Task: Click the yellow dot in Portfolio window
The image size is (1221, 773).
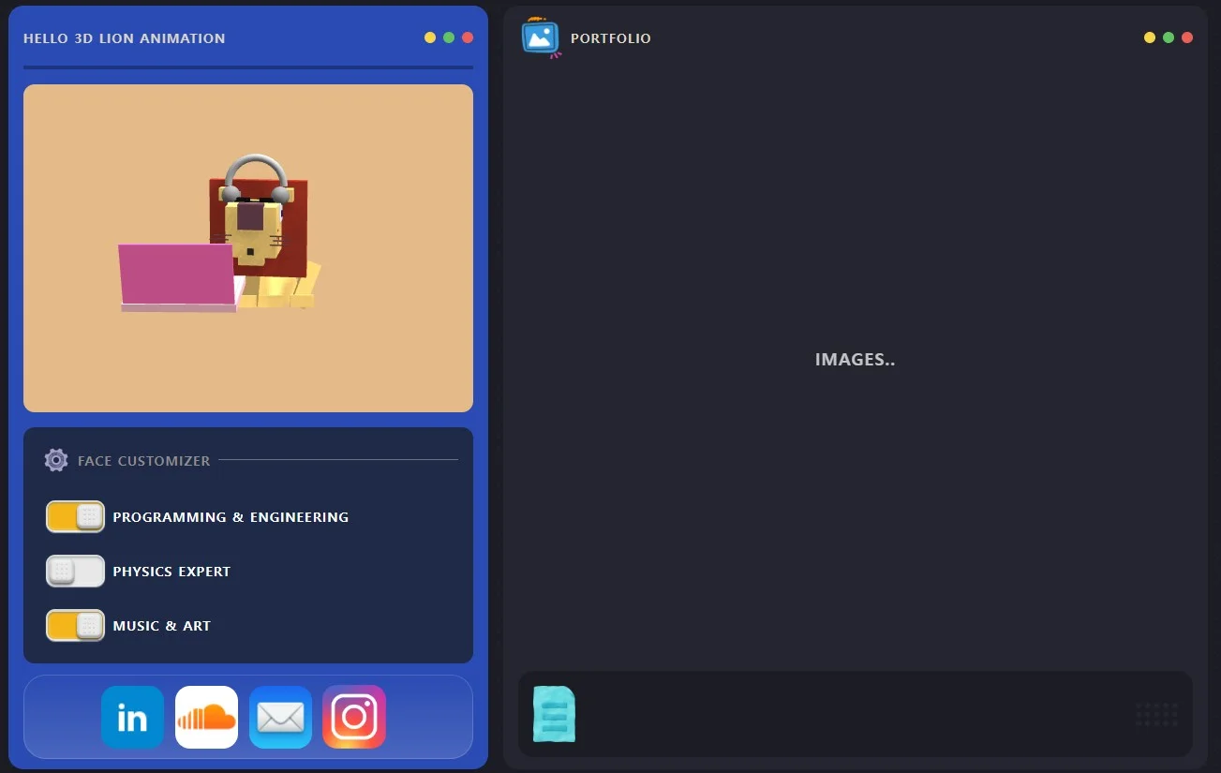Action: 1150,37
